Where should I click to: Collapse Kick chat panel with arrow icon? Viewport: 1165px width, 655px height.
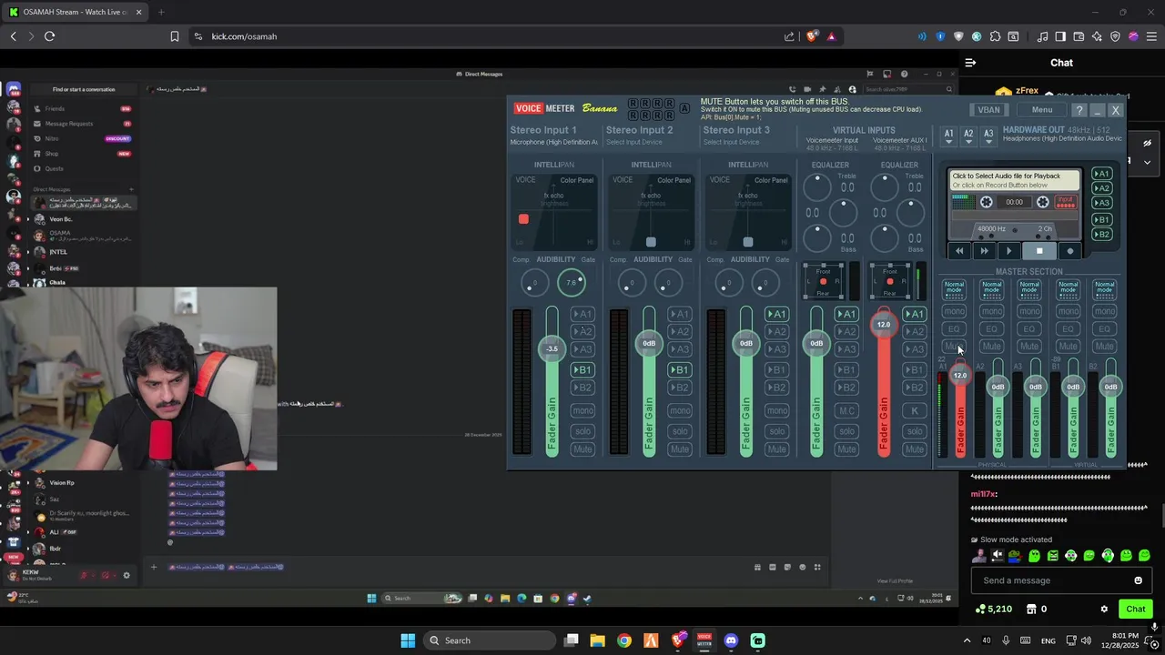[x=970, y=63]
